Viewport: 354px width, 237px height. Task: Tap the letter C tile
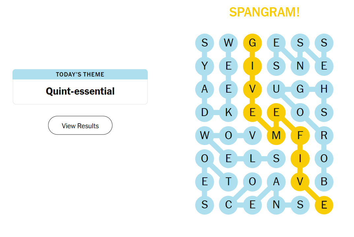(x=228, y=205)
